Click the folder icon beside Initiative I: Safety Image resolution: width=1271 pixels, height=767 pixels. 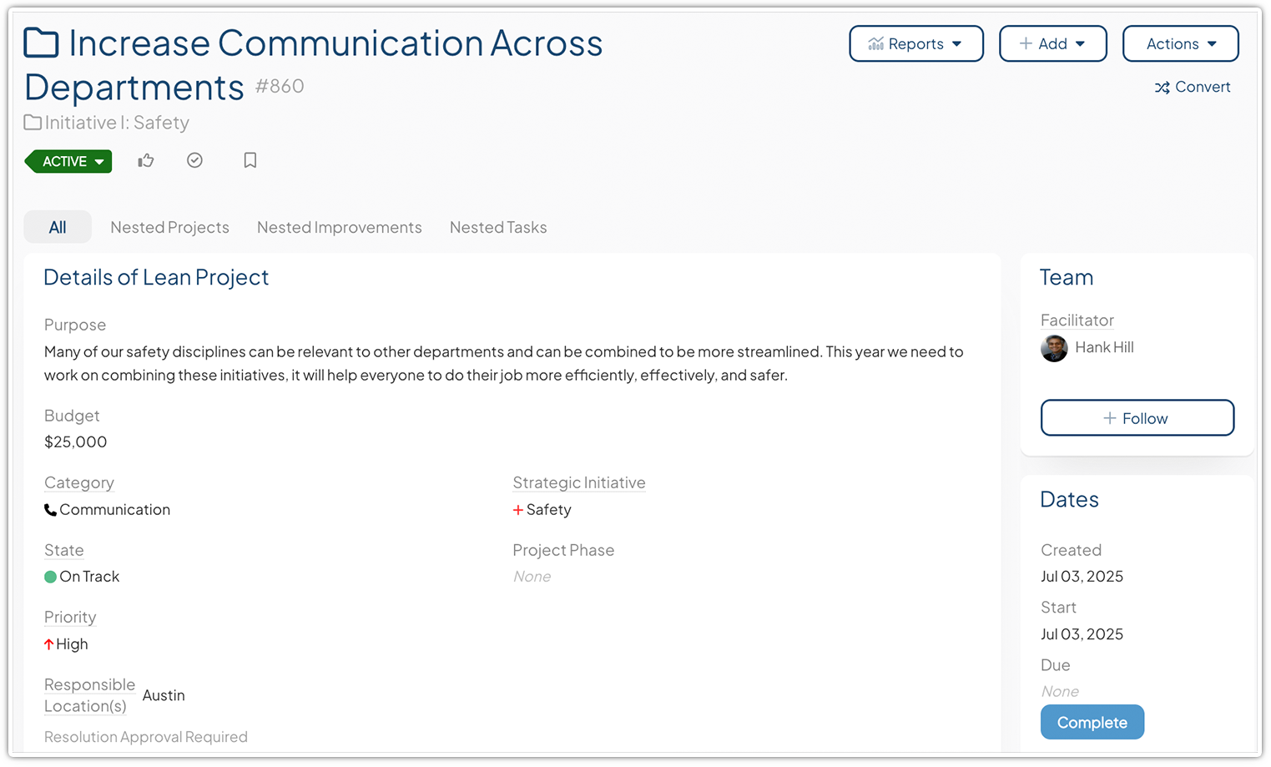(32, 122)
